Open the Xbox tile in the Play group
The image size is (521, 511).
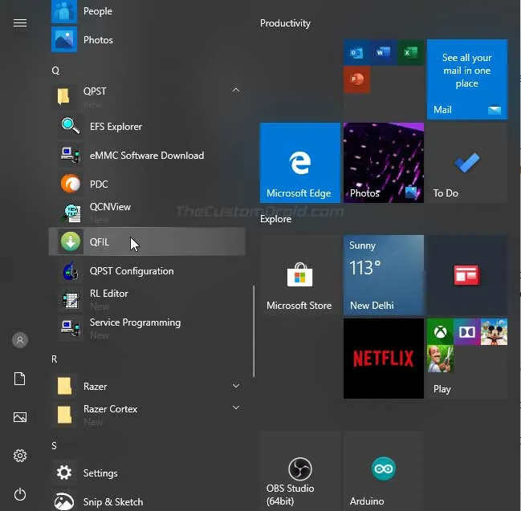tap(440, 331)
